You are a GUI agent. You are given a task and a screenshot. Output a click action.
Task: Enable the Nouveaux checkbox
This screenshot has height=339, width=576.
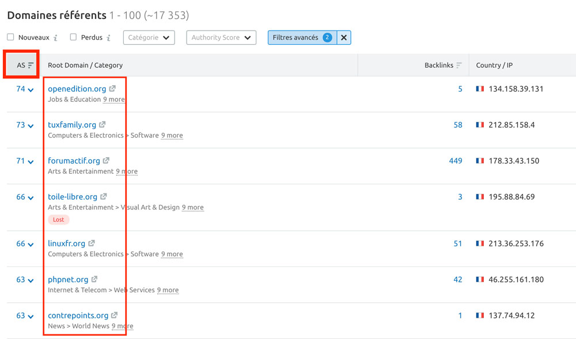click(10, 37)
